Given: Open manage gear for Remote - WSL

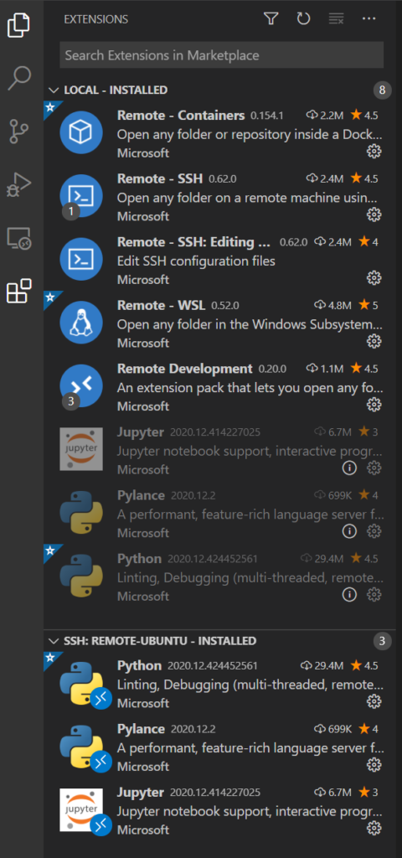Looking at the screenshot, I should pyautogui.click(x=374, y=342).
